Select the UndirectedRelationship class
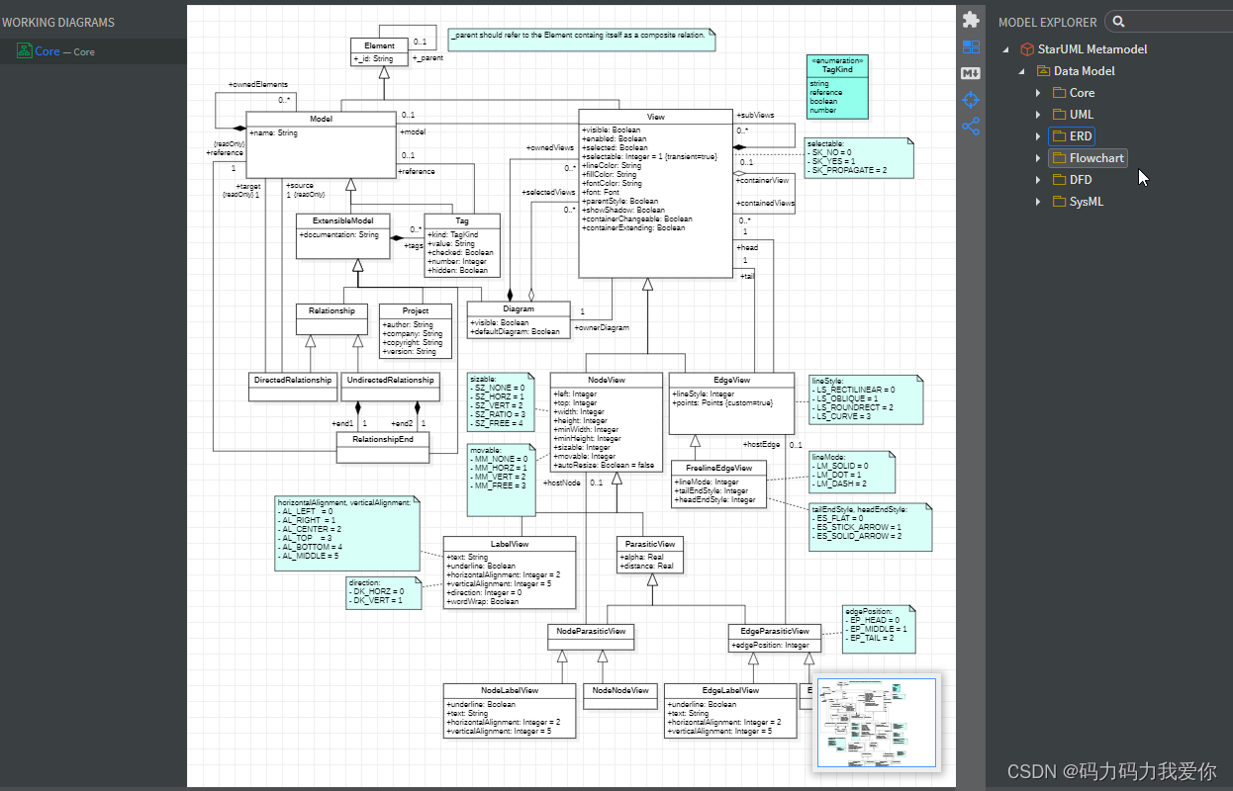 click(390, 387)
